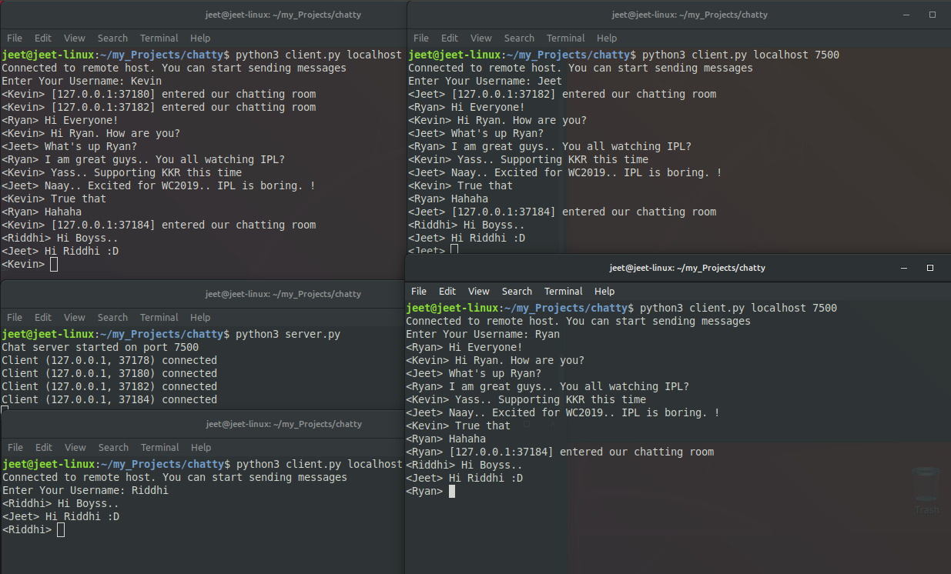Open Edit menu in Ryan's terminal
The width and height of the screenshot is (951, 574).
click(x=447, y=291)
